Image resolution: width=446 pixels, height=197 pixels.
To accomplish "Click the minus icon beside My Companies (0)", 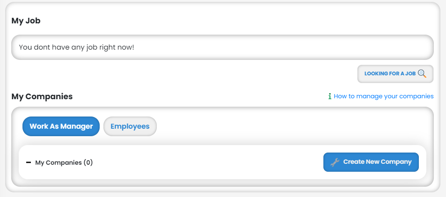I will point(29,162).
